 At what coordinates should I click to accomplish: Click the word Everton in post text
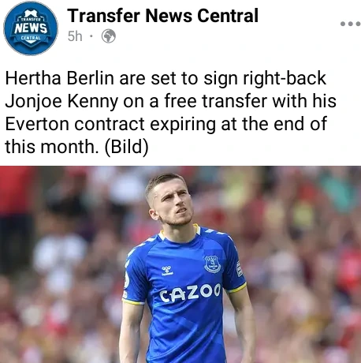(37, 124)
